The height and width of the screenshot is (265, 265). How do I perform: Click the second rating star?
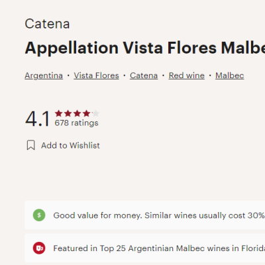[x=68, y=113]
